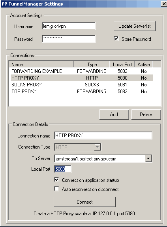Click the Active column header
The image size is (167, 227).
pyautogui.click(x=144, y=65)
